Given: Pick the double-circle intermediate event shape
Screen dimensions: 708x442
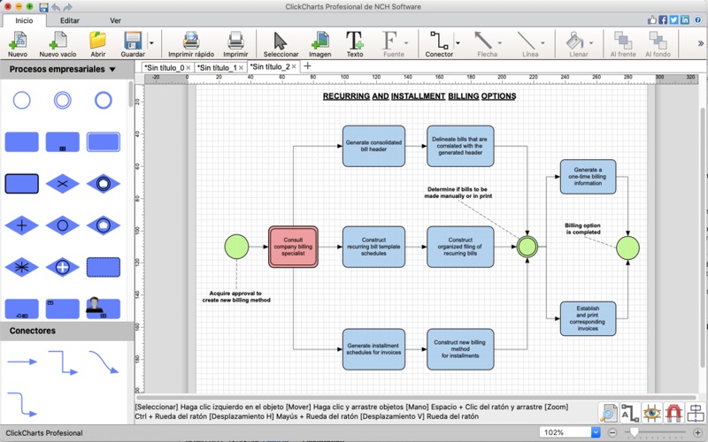Looking at the screenshot, I should [x=62, y=100].
